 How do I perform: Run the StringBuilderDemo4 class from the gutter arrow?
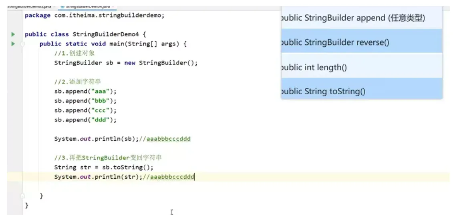[13, 34]
